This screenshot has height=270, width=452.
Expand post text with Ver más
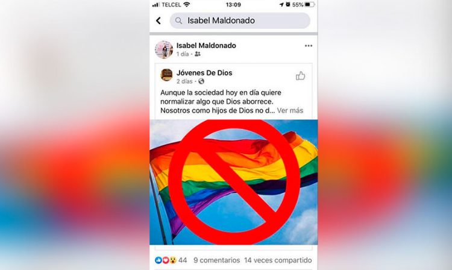(290, 110)
